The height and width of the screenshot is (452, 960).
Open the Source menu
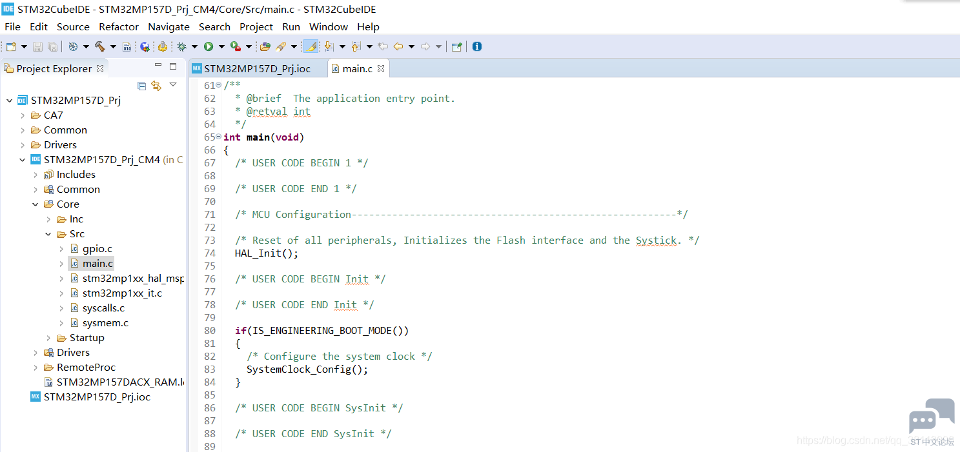[x=73, y=26]
